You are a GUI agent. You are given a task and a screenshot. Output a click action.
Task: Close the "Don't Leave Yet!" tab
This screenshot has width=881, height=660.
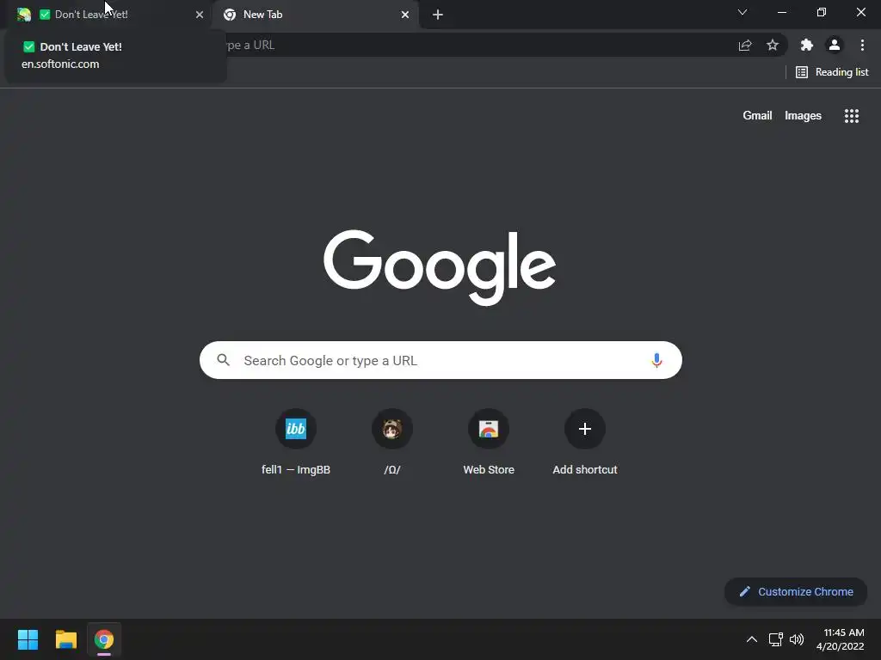[x=200, y=15]
